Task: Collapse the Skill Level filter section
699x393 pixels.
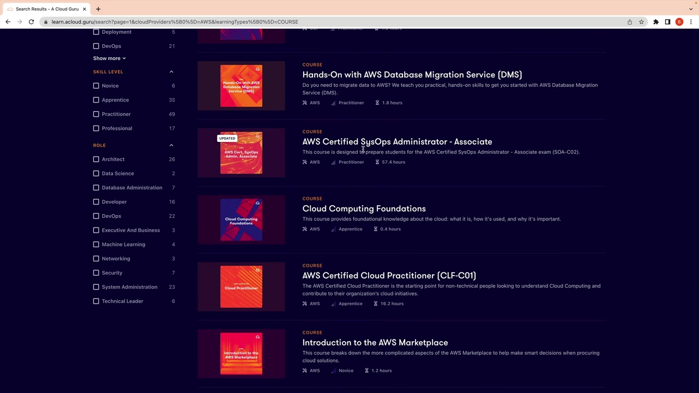Action: click(x=171, y=72)
